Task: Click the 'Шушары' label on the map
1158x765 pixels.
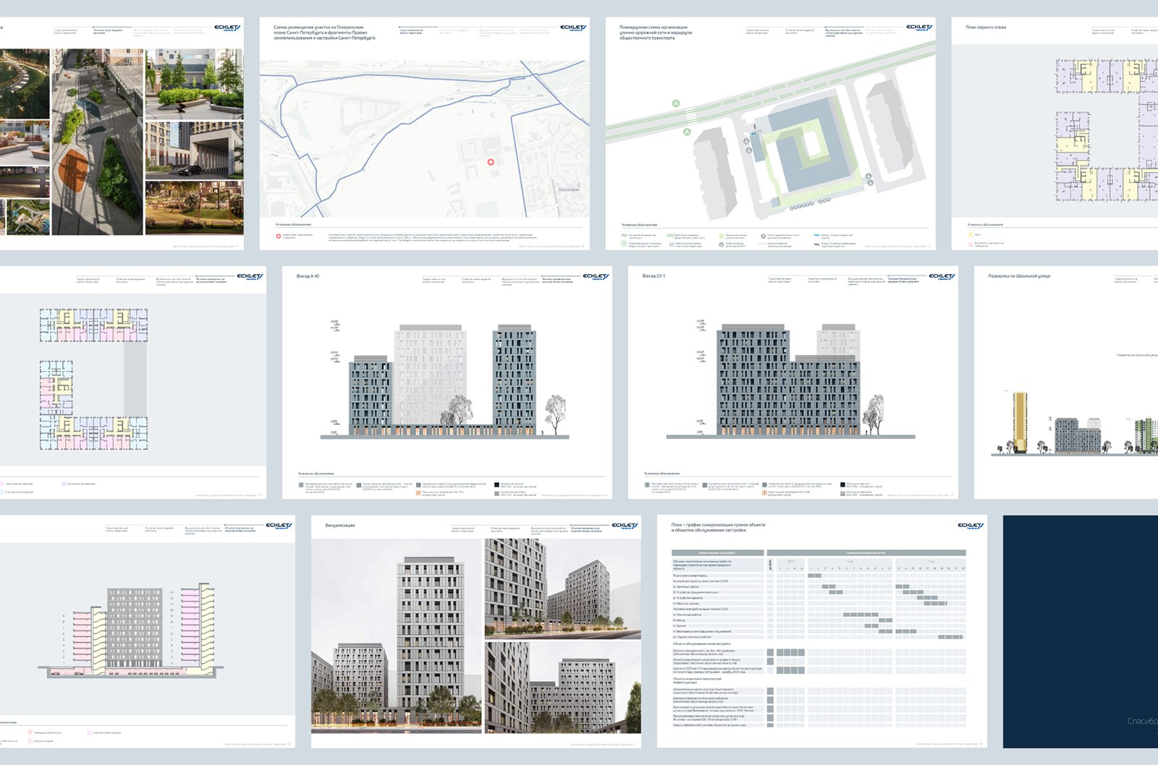Action: (x=568, y=189)
